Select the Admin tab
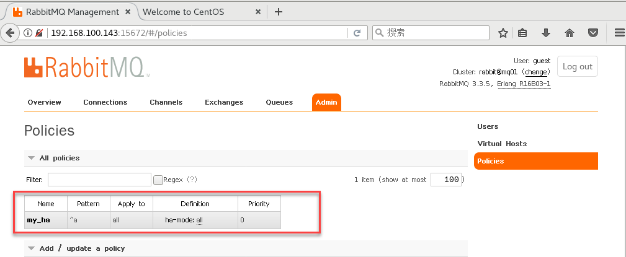 (x=326, y=102)
